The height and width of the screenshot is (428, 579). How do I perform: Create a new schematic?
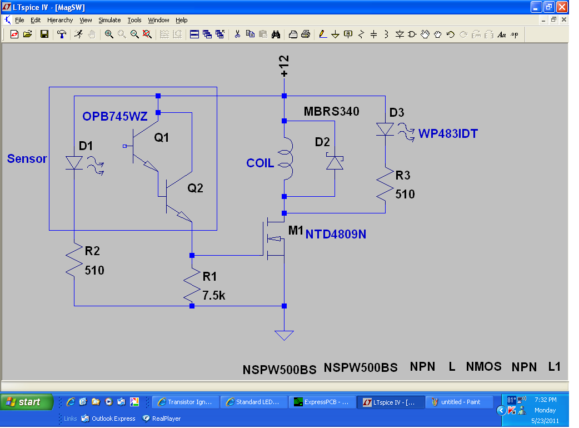14,34
